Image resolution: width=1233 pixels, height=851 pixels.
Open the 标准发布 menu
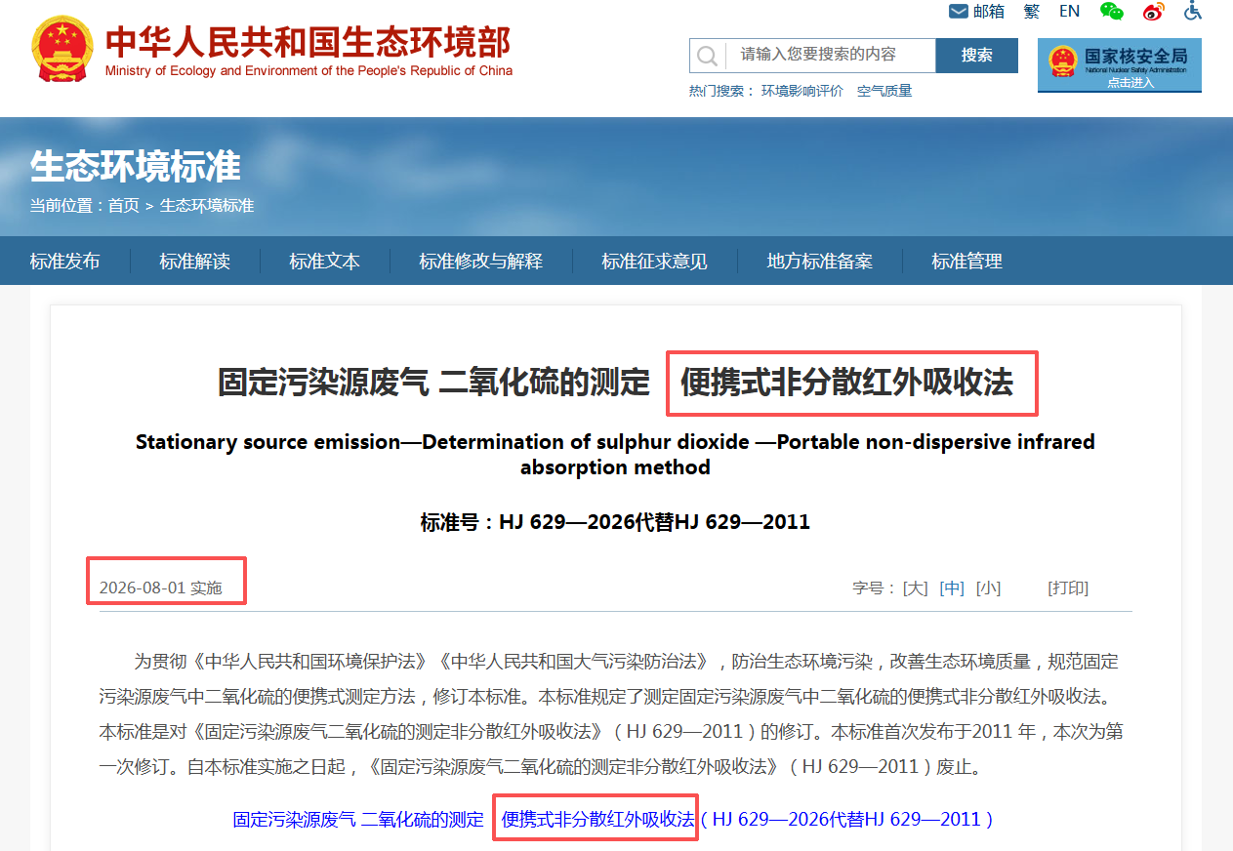pos(64,262)
